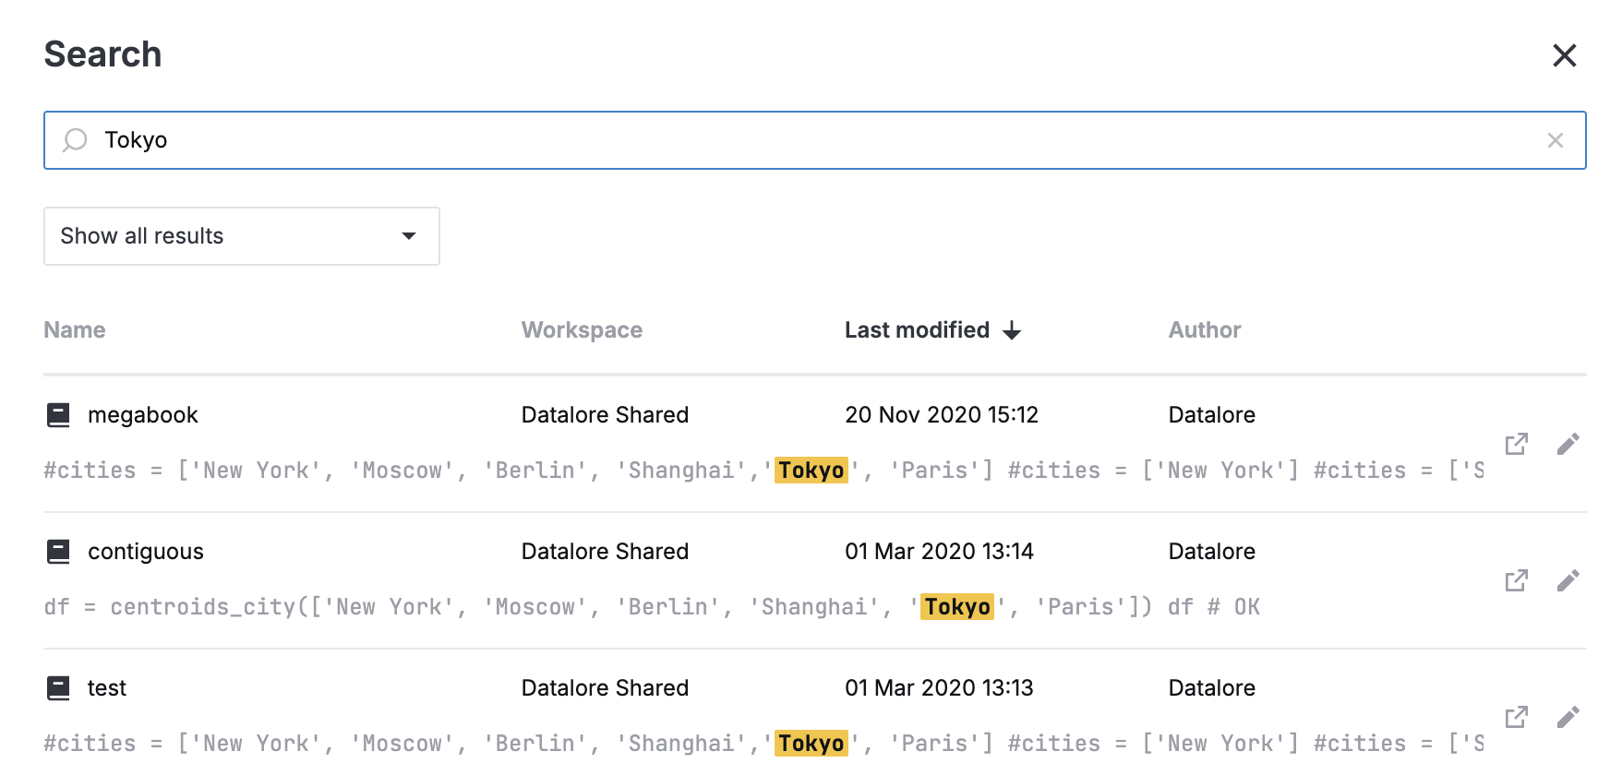This screenshot has height=775, width=1610.
Task: Sort results by Name column
Action: [x=75, y=330]
